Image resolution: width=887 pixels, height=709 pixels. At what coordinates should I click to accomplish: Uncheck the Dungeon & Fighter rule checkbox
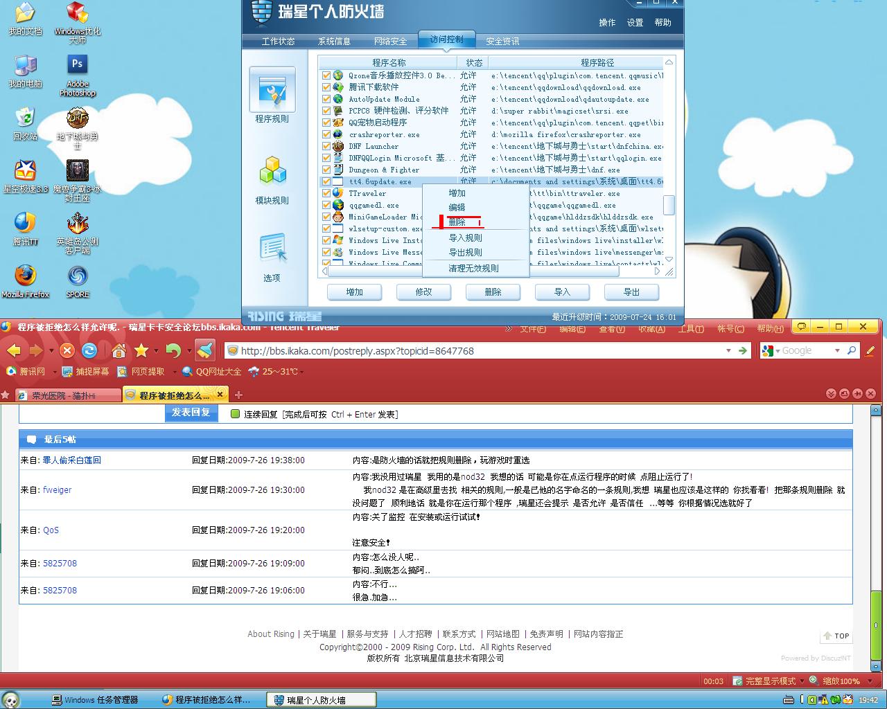coord(326,170)
